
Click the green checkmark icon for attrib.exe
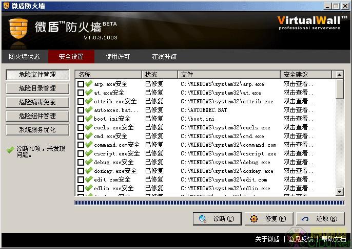(x=89, y=101)
